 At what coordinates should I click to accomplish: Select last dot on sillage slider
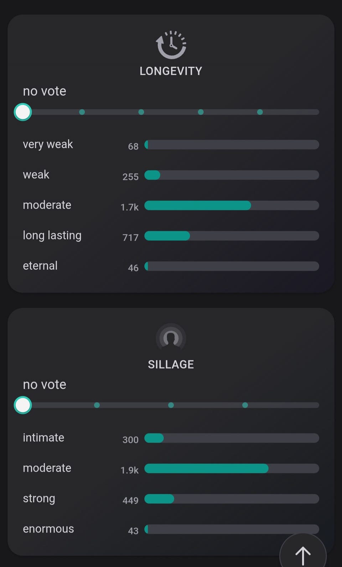pos(245,405)
